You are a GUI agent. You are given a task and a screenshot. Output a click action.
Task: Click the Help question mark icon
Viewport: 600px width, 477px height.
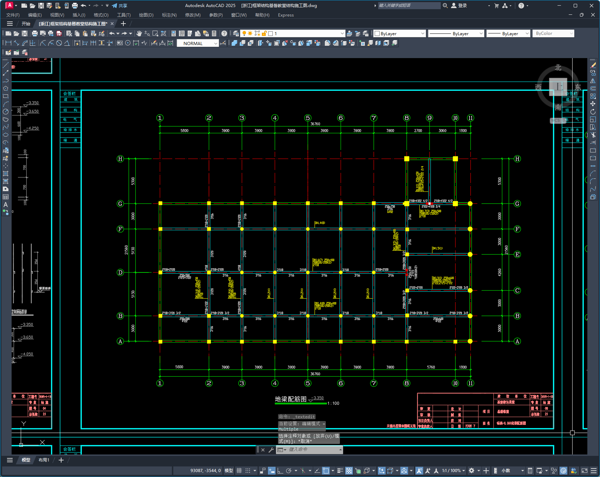[224, 33]
